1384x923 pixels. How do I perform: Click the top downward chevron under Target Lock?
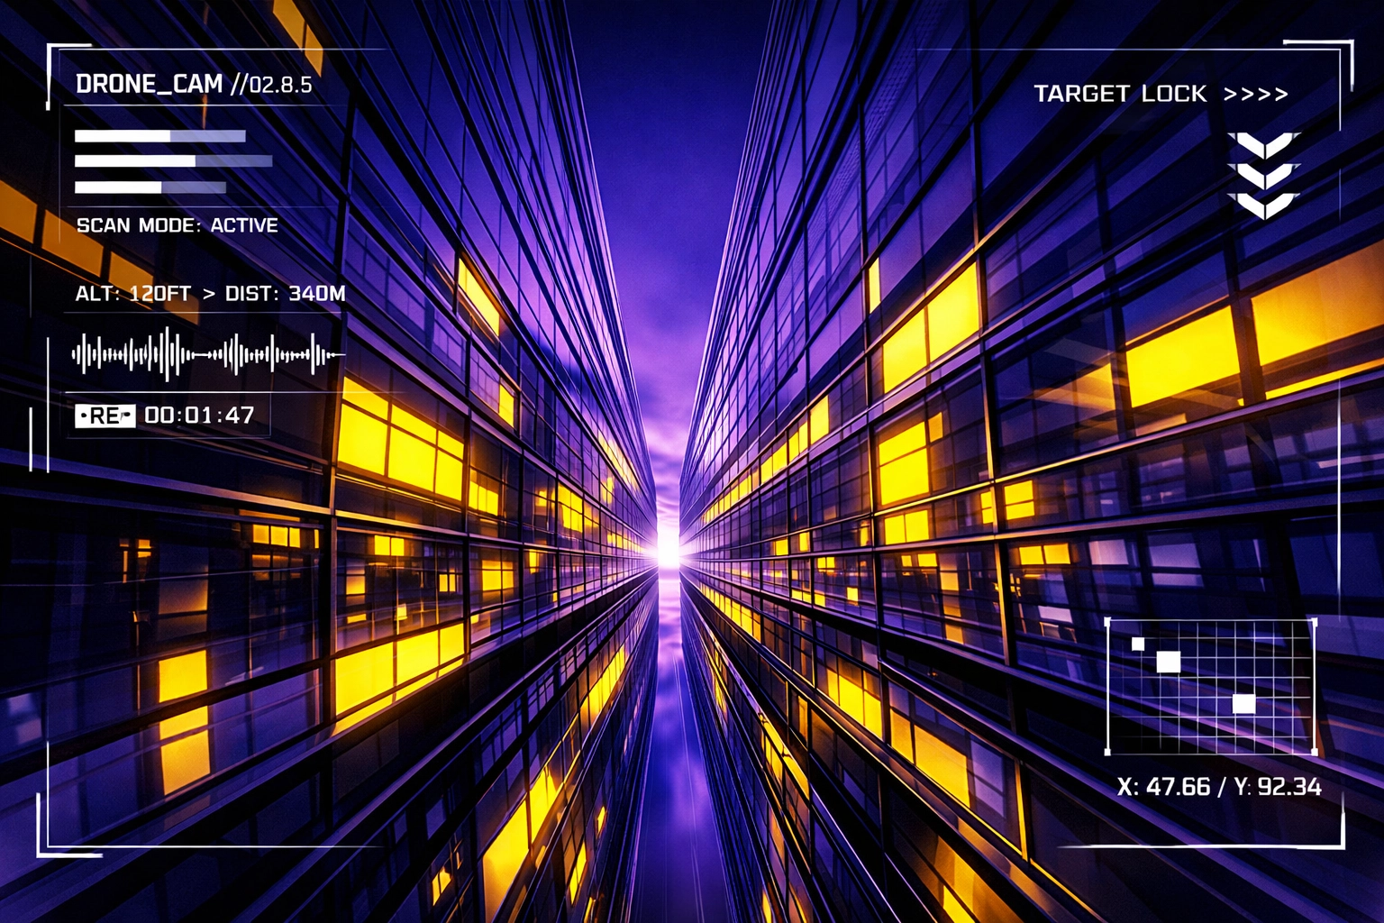[1263, 145]
